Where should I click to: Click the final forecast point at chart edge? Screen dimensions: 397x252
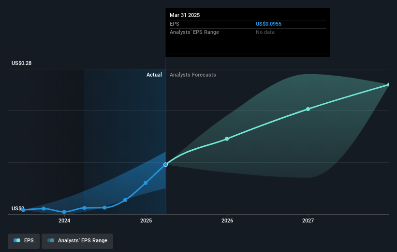coord(389,84)
